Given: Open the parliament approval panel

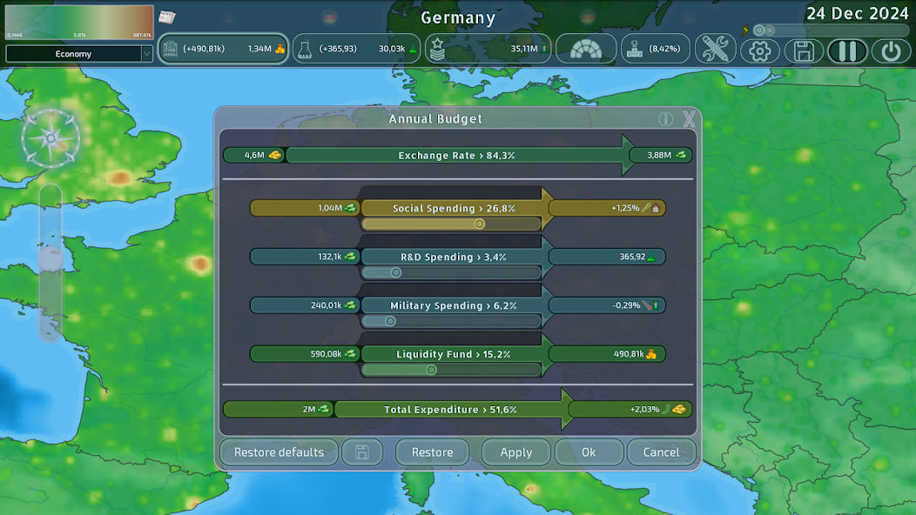Looking at the screenshot, I should [586, 50].
